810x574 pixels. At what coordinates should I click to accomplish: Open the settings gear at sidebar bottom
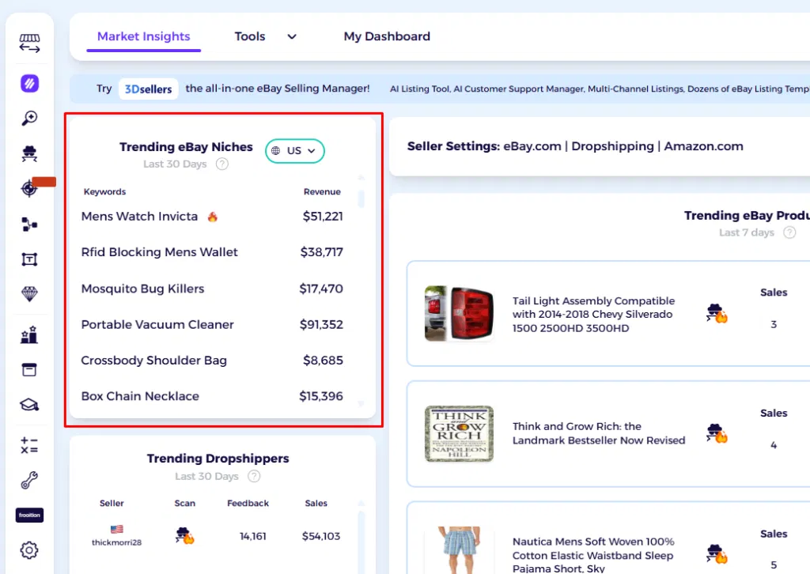tap(29, 550)
